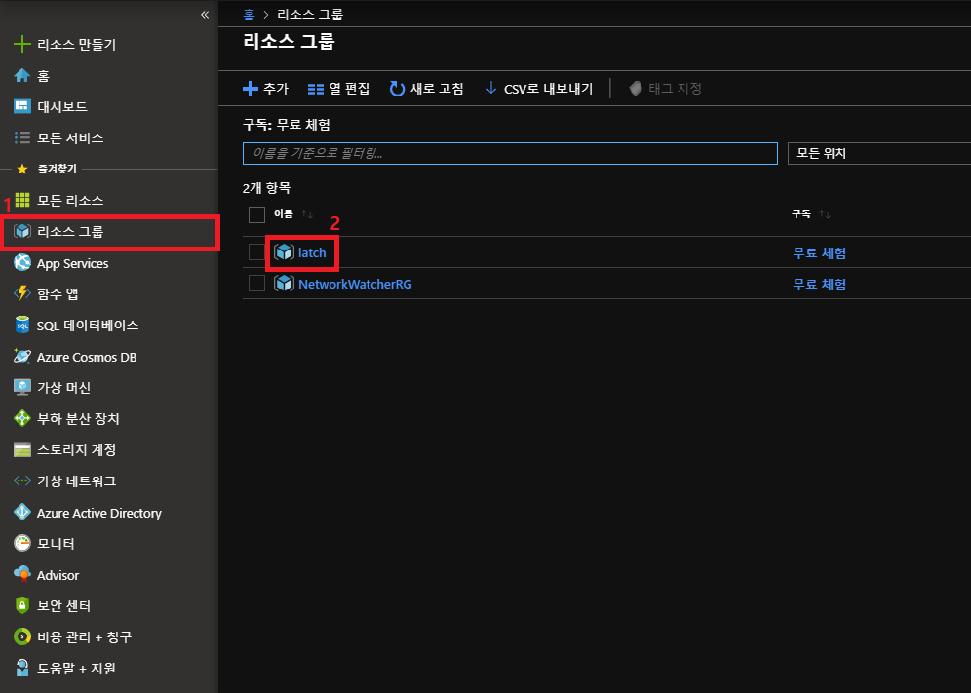Click the 리소스 그룹 cube icon in sidebar
The width and height of the screenshot is (971, 693).
pyautogui.click(x=21, y=231)
